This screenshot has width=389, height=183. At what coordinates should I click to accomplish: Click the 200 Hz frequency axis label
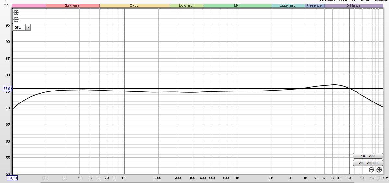click(158, 178)
